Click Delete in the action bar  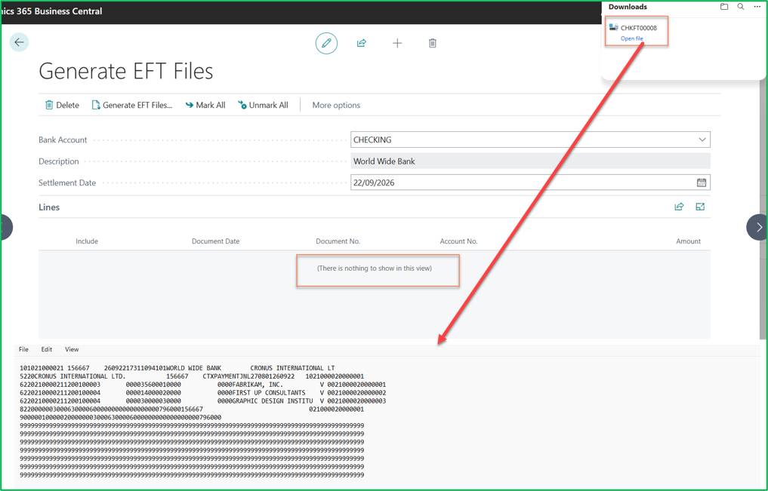coord(62,105)
